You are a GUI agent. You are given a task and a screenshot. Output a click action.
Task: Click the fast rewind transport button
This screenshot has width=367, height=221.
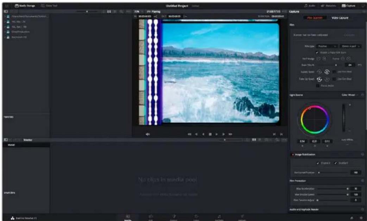(x=189, y=134)
